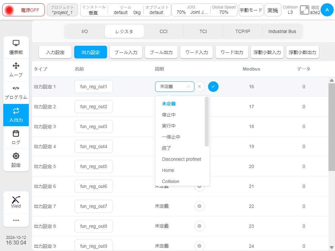Viewport: 335px width, 251px height.
Task: Edit the fun_reg_out1 name field
Action: click(x=94, y=87)
